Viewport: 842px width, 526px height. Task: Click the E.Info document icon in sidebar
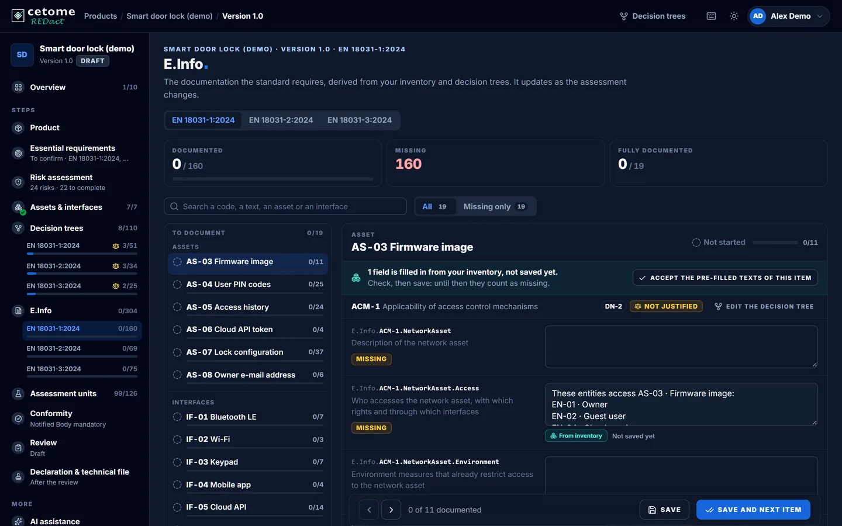(18, 311)
